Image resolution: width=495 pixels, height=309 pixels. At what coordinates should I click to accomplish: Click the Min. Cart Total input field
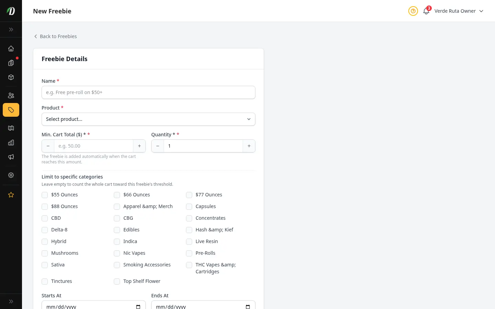point(93,146)
